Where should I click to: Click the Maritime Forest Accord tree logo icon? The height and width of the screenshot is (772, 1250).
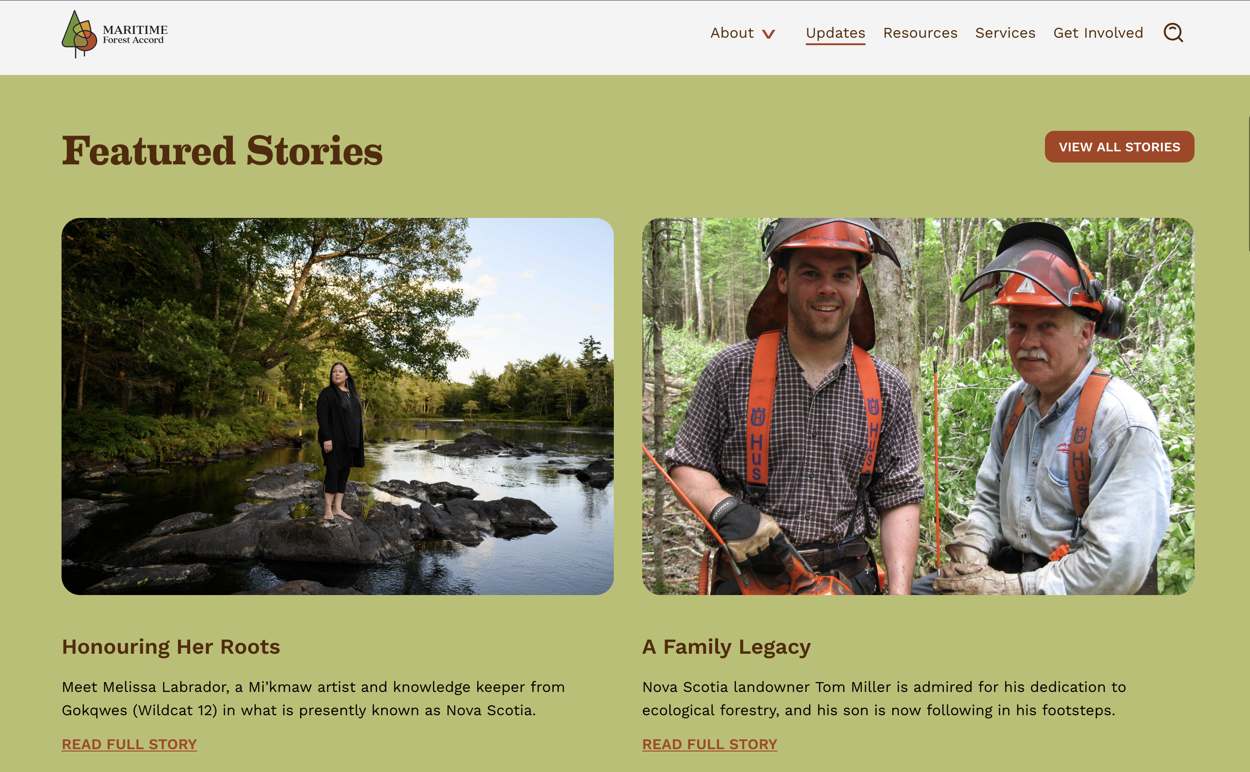(79, 34)
